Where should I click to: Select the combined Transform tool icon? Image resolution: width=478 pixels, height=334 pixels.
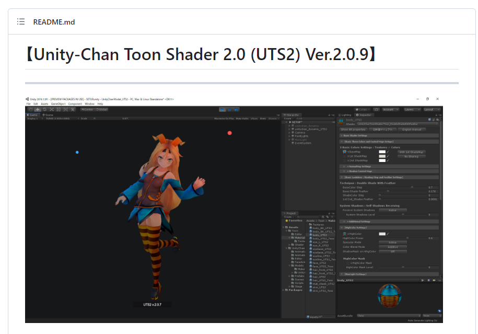(66, 109)
